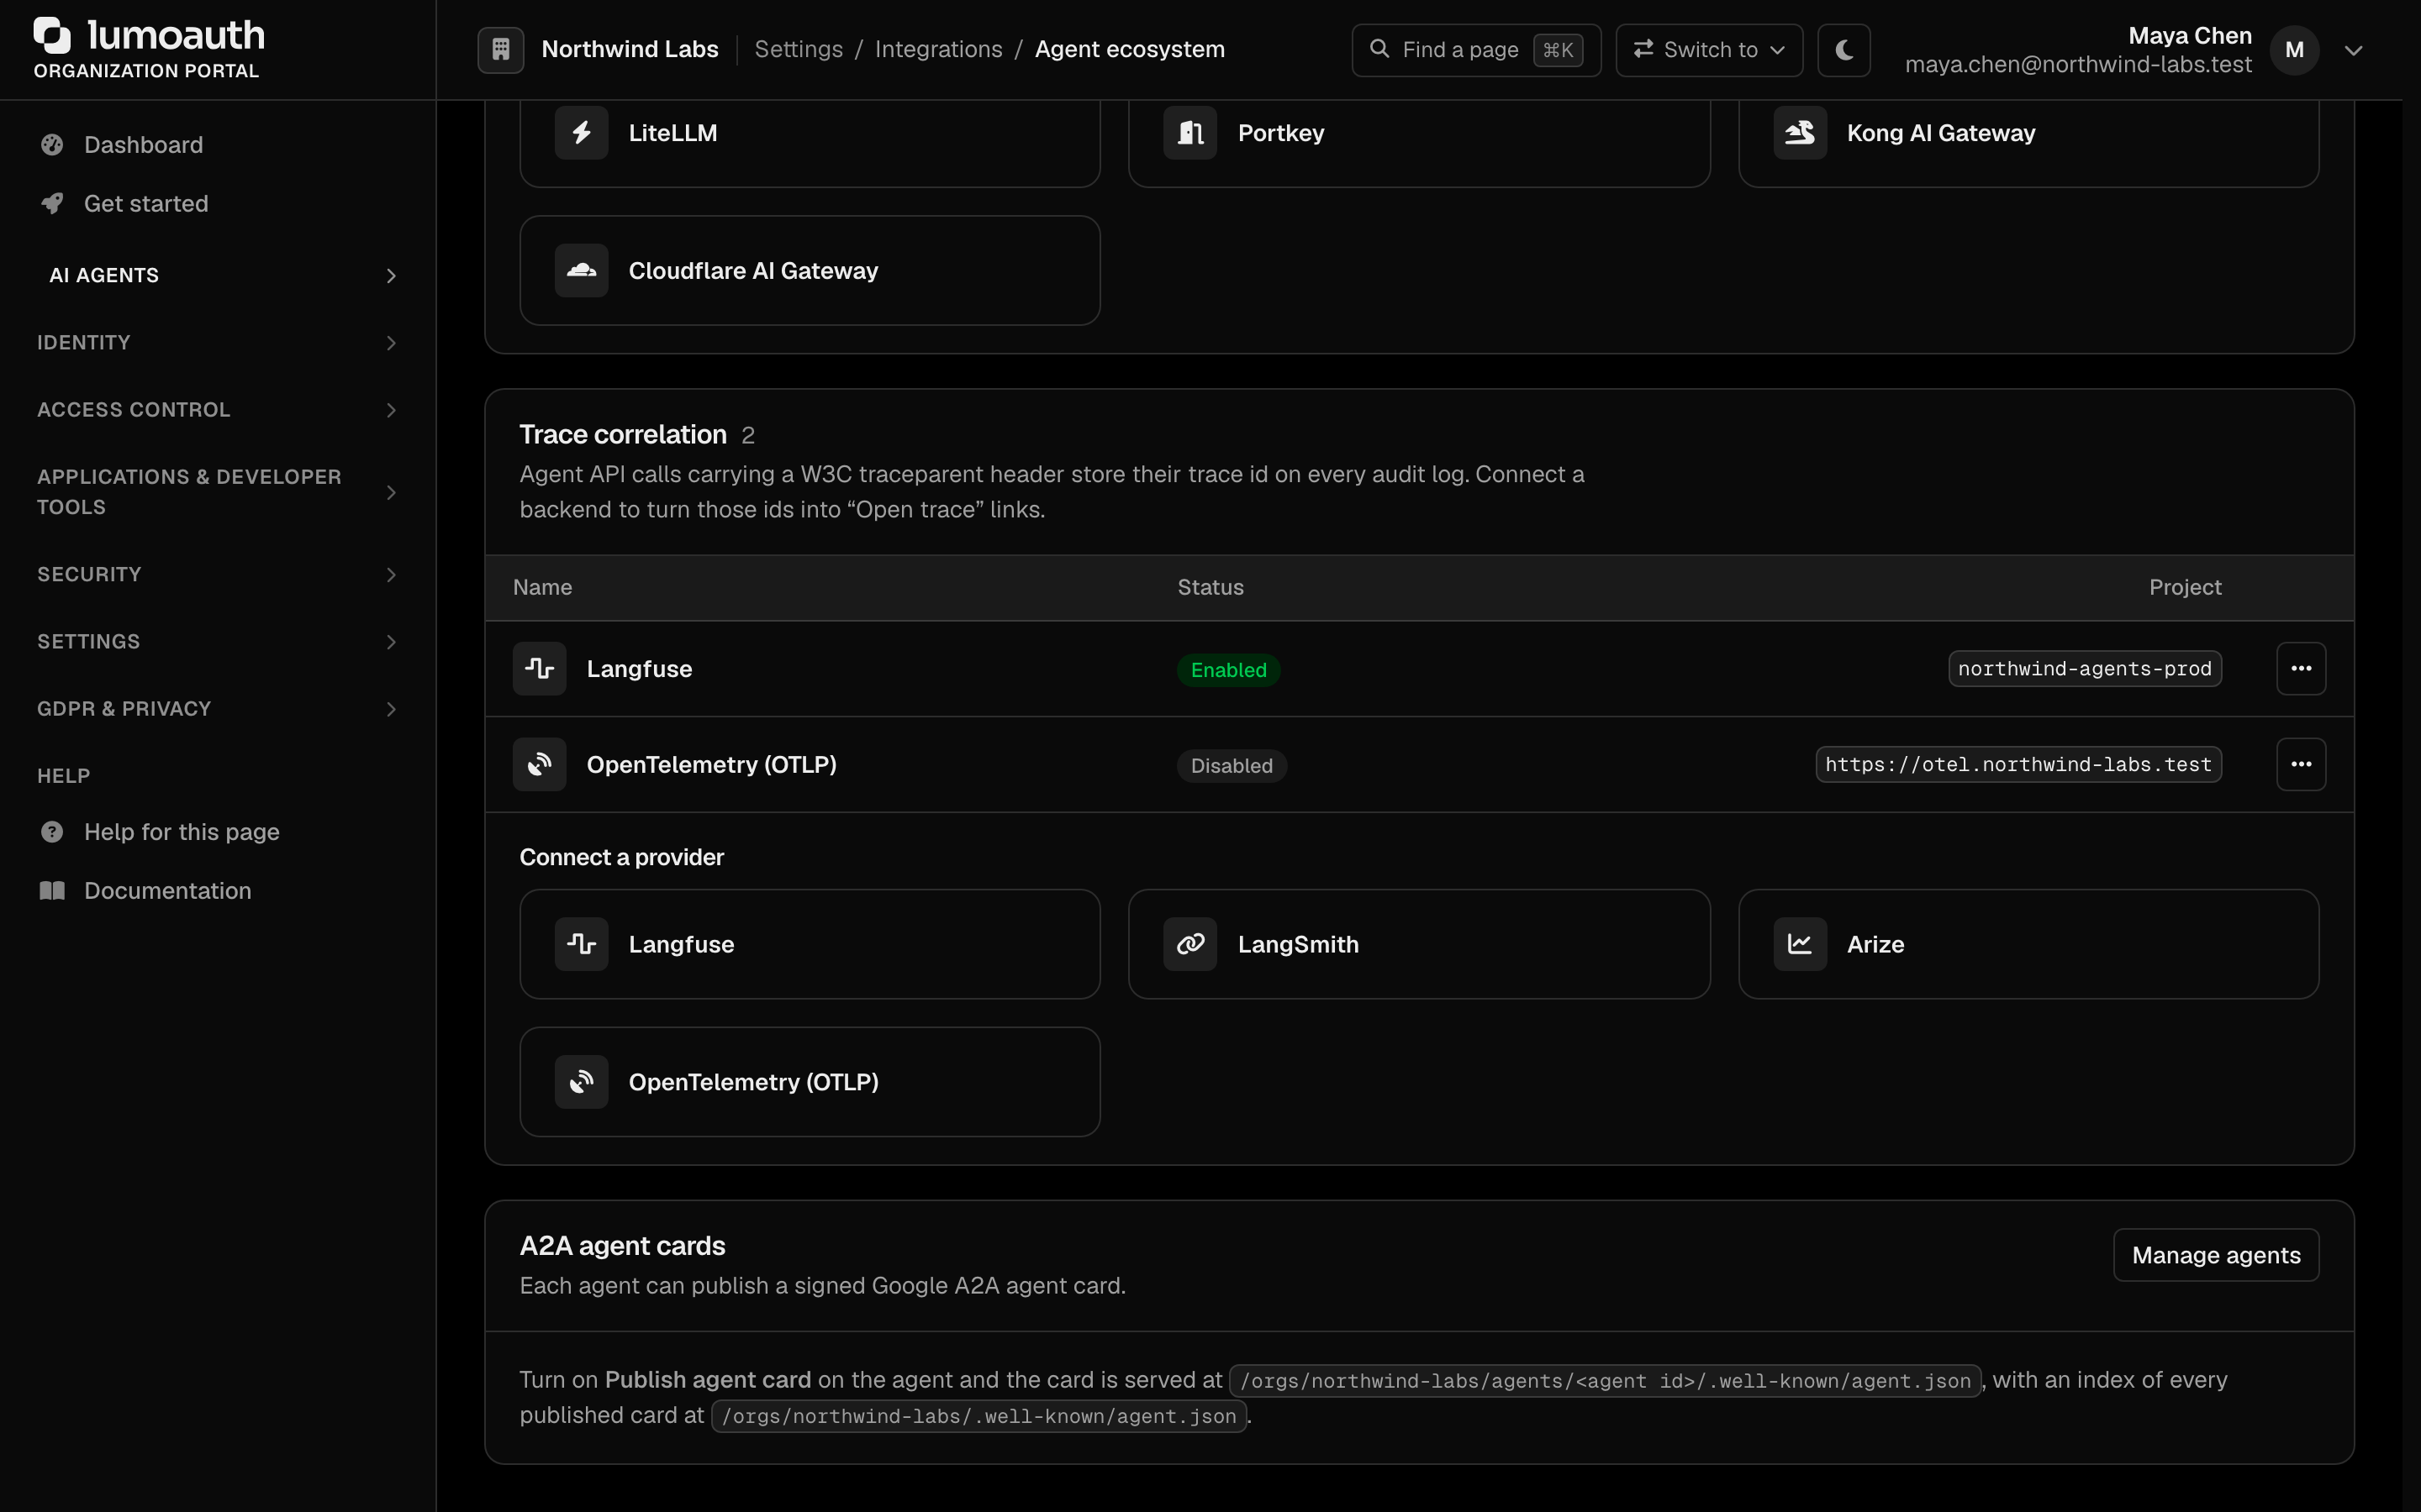The height and width of the screenshot is (1512, 2421).
Task: Click the lumoauth logo icon
Action: coord(52,35)
